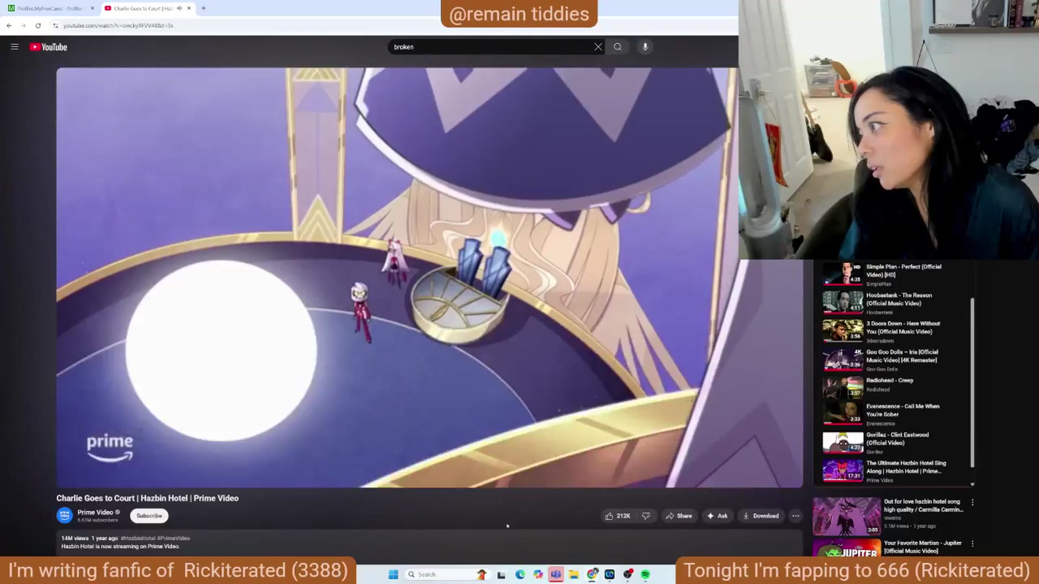Close the Charlie Goes to Court tab

(189, 8)
